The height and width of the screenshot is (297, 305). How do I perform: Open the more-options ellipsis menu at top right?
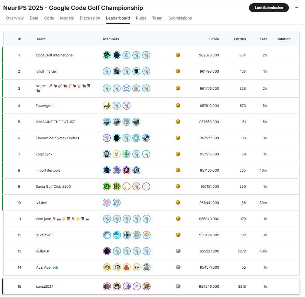[296, 8]
